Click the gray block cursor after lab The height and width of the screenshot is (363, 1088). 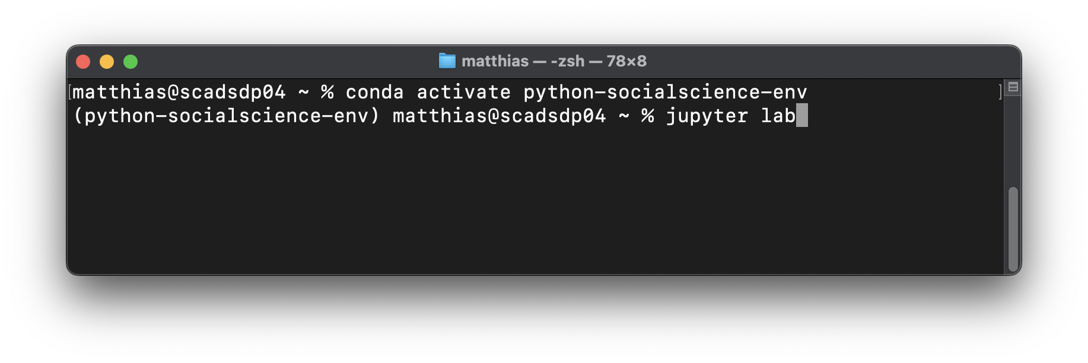click(801, 115)
